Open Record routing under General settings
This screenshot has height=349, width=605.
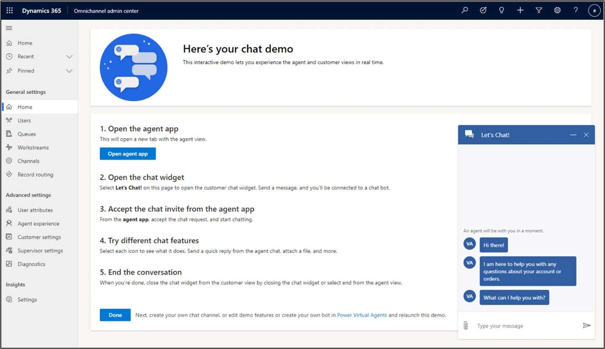click(x=35, y=174)
